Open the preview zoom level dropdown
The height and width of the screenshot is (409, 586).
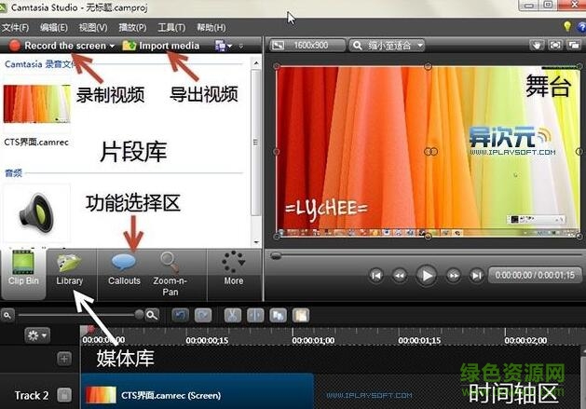click(388, 46)
